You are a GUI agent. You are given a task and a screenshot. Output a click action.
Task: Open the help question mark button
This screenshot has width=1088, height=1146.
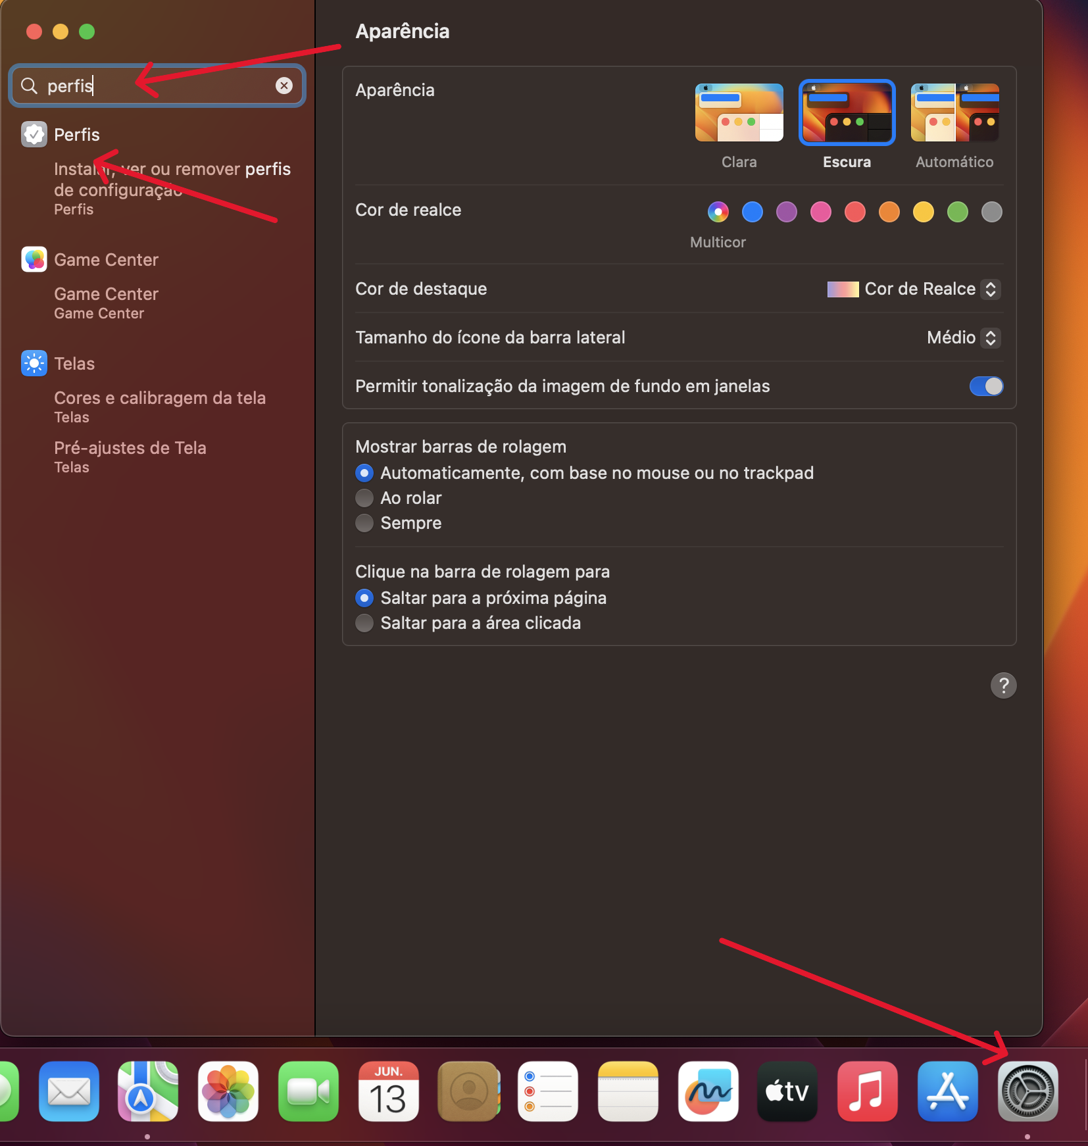click(1003, 685)
